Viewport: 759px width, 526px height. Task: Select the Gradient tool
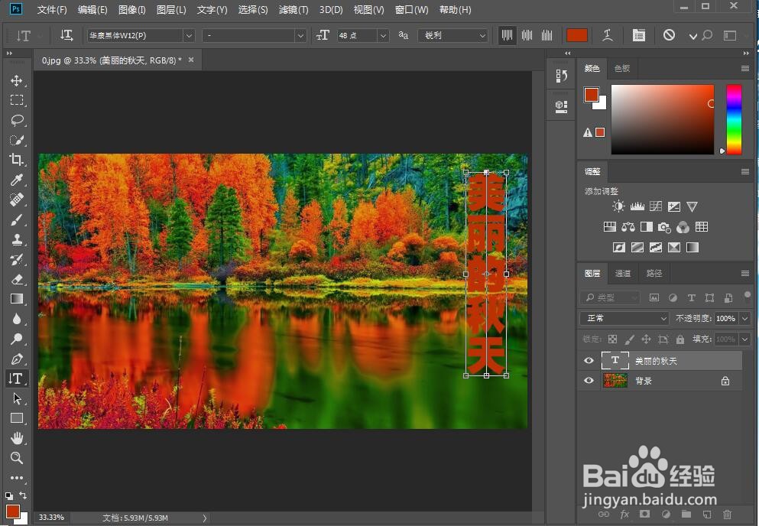click(17, 299)
